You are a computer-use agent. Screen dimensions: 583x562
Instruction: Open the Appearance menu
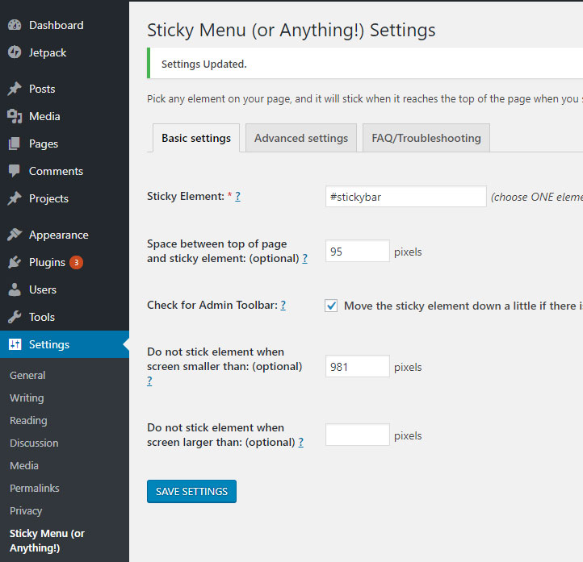click(x=59, y=235)
